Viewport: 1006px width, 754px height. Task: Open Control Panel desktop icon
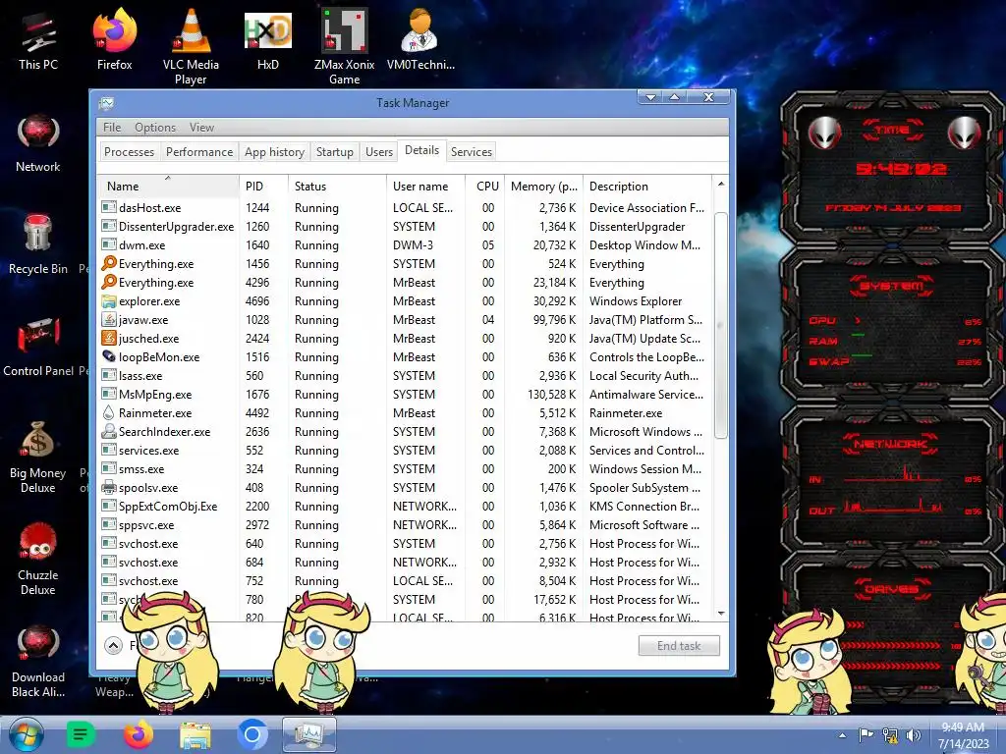[38, 347]
